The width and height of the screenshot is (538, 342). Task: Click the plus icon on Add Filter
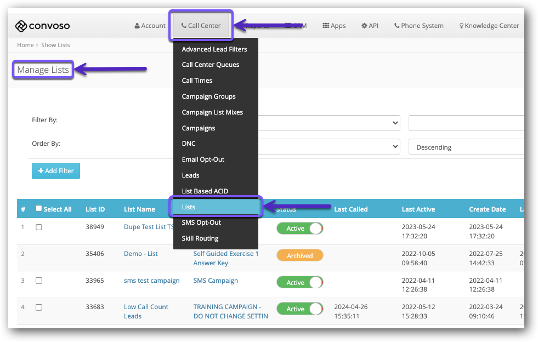(x=40, y=170)
